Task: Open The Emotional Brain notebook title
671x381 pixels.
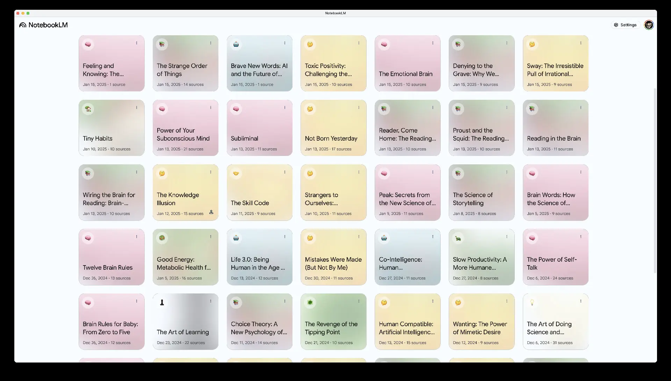Action: click(405, 74)
